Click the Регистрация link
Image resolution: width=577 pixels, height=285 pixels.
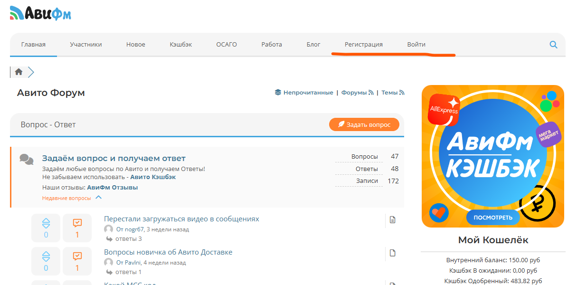(364, 45)
